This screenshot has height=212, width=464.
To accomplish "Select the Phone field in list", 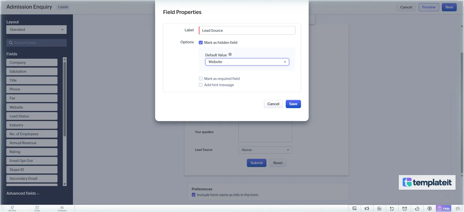I will 32,89.
